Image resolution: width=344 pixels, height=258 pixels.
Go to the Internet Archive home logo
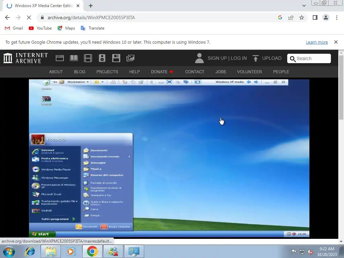coord(26,58)
